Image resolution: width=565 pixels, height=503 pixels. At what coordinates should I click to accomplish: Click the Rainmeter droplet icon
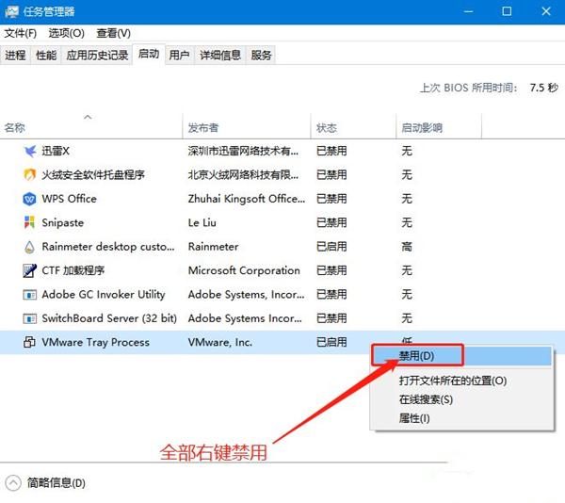tap(29, 247)
